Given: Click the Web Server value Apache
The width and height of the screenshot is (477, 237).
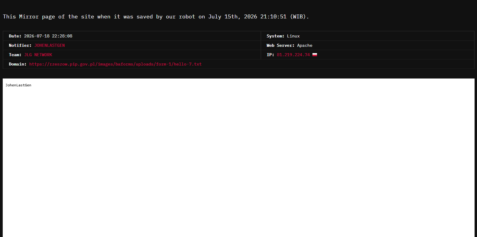Looking at the screenshot, I should 305,45.
